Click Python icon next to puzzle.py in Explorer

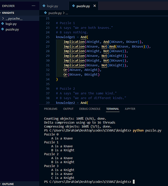click(3, 29)
